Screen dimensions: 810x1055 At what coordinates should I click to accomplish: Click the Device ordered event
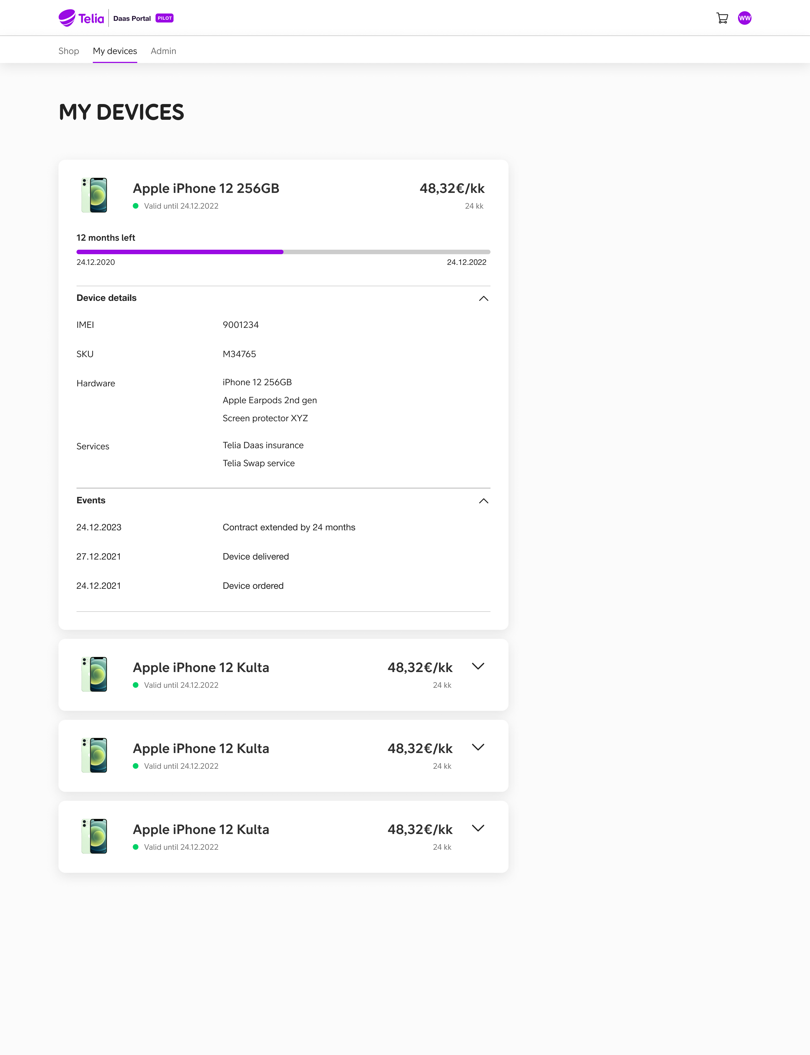[253, 586]
